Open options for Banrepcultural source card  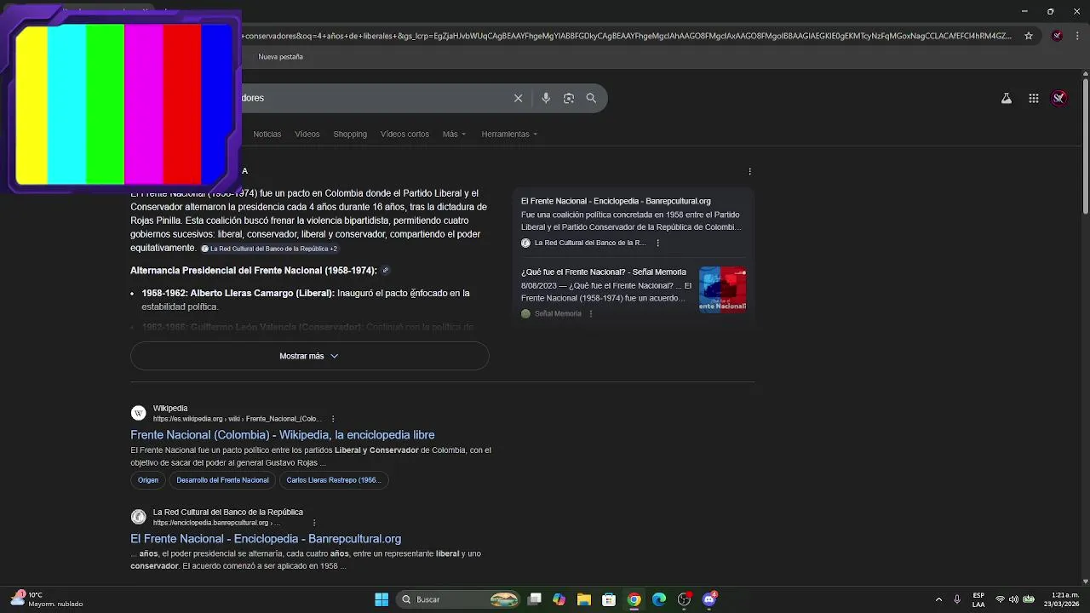[657, 243]
